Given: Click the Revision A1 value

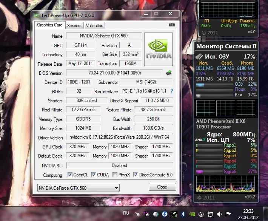Looking at the screenshot, I should click(130, 45).
